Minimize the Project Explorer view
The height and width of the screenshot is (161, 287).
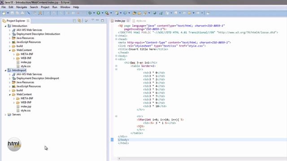[x=97, y=20]
